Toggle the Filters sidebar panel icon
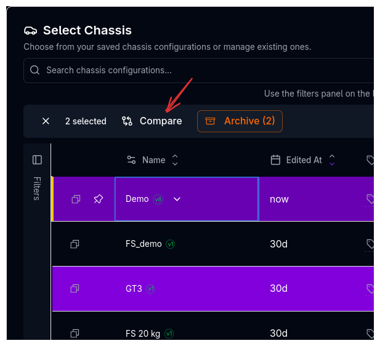 37,160
